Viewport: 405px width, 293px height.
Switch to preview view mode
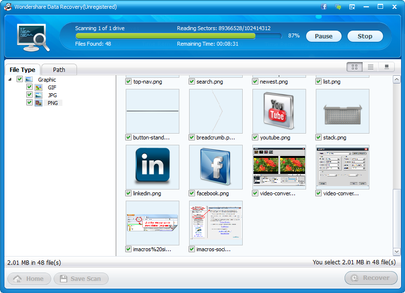pyautogui.click(x=386, y=67)
